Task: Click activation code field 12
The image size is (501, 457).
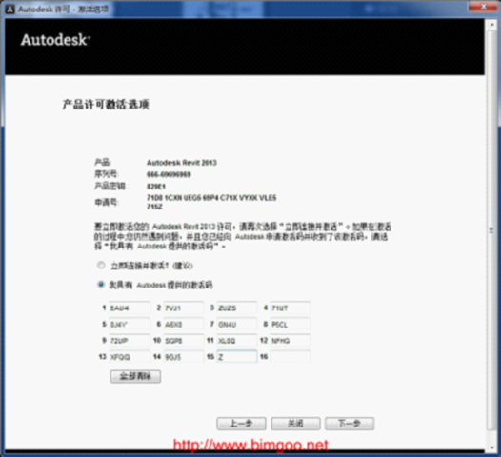Action: (291, 341)
